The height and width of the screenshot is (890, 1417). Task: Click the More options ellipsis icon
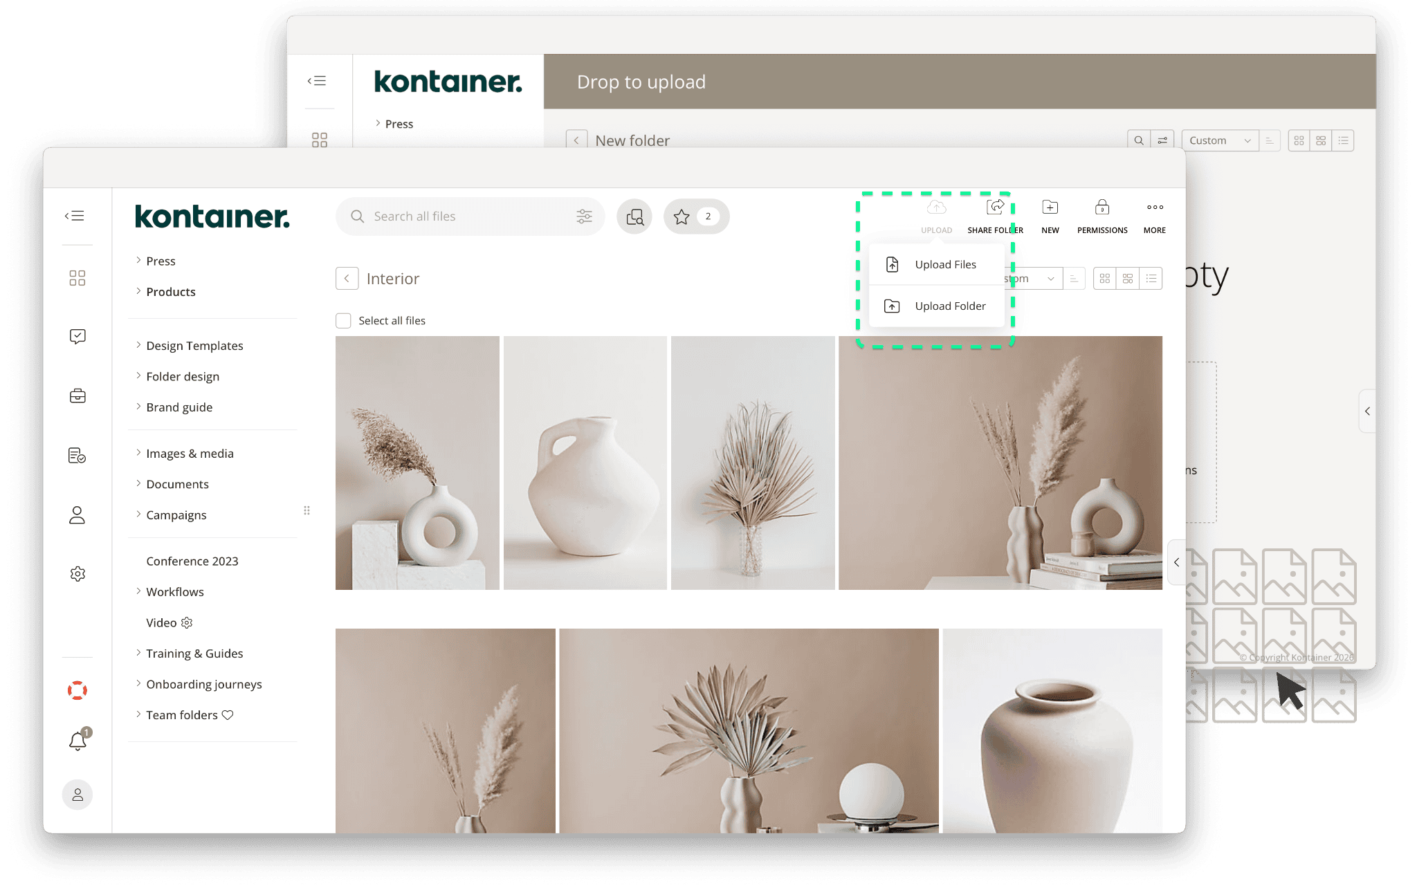point(1154,207)
